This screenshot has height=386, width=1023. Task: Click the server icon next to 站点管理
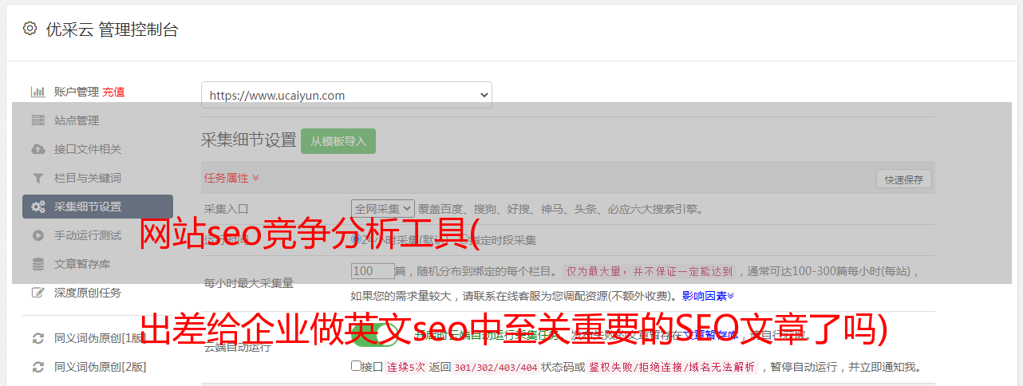tap(38, 120)
